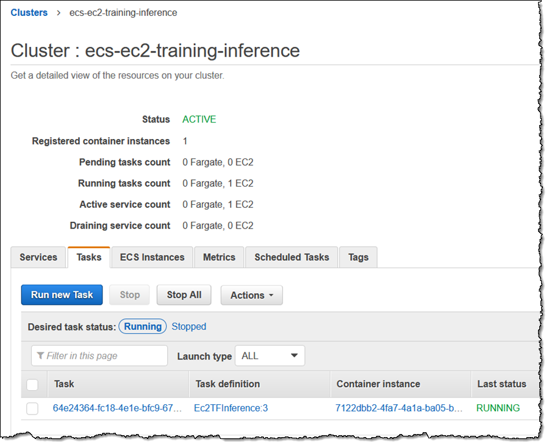Toggle the select-all tasks header checkbox
Viewport: 549px width, 445px height.
[x=32, y=385]
